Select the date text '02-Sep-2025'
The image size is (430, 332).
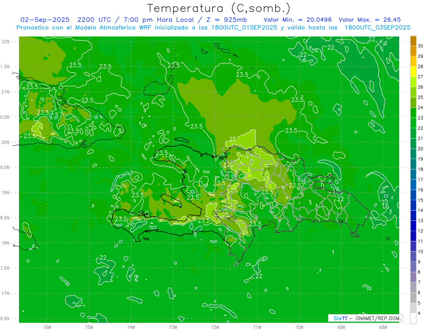click(44, 20)
